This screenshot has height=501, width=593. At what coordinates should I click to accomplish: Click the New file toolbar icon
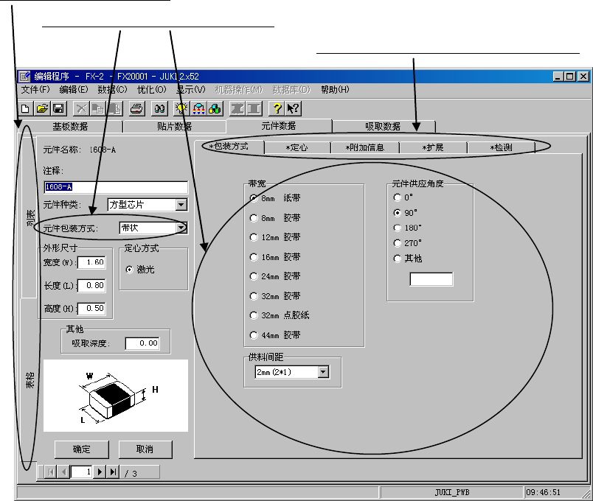coord(24,108)
